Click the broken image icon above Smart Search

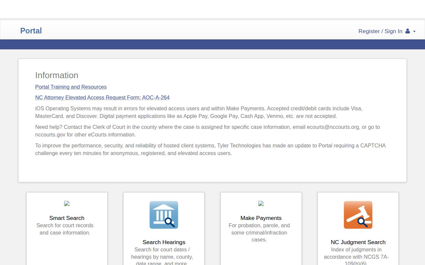67,203
